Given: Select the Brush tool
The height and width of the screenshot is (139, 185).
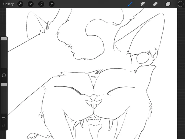Looking at the screenshot, I should [x=130, y=4].
